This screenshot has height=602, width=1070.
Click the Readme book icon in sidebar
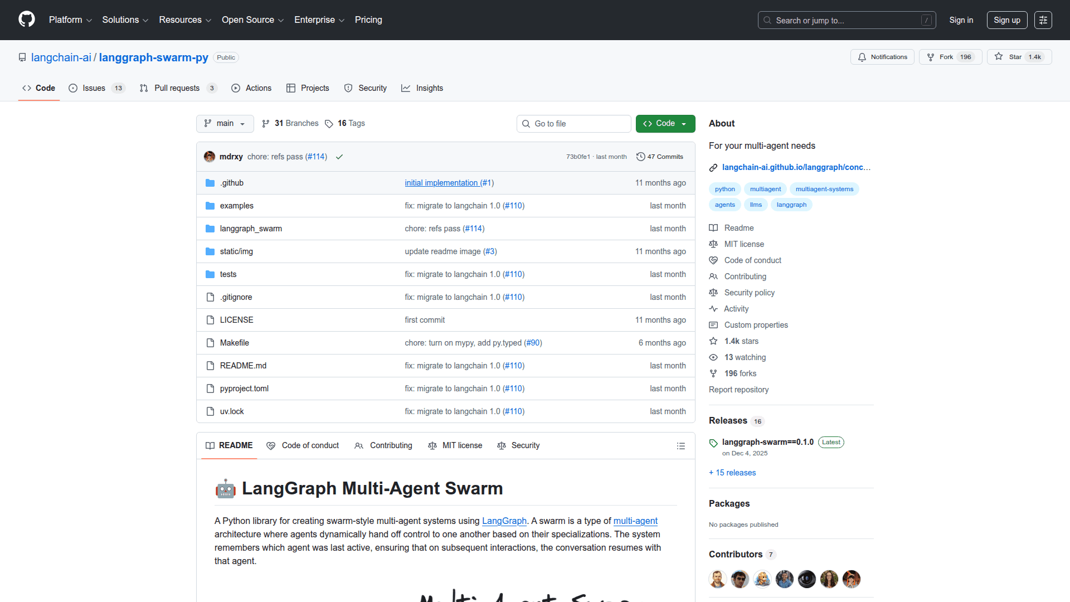pyautogui.click(x=714, y=227)
